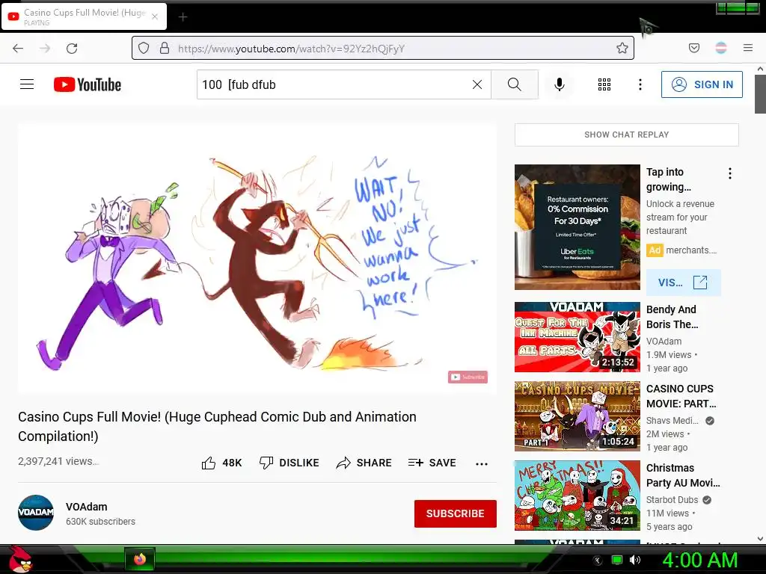Click SHOW CHAT REPLAY button

(x=627, y=135)
